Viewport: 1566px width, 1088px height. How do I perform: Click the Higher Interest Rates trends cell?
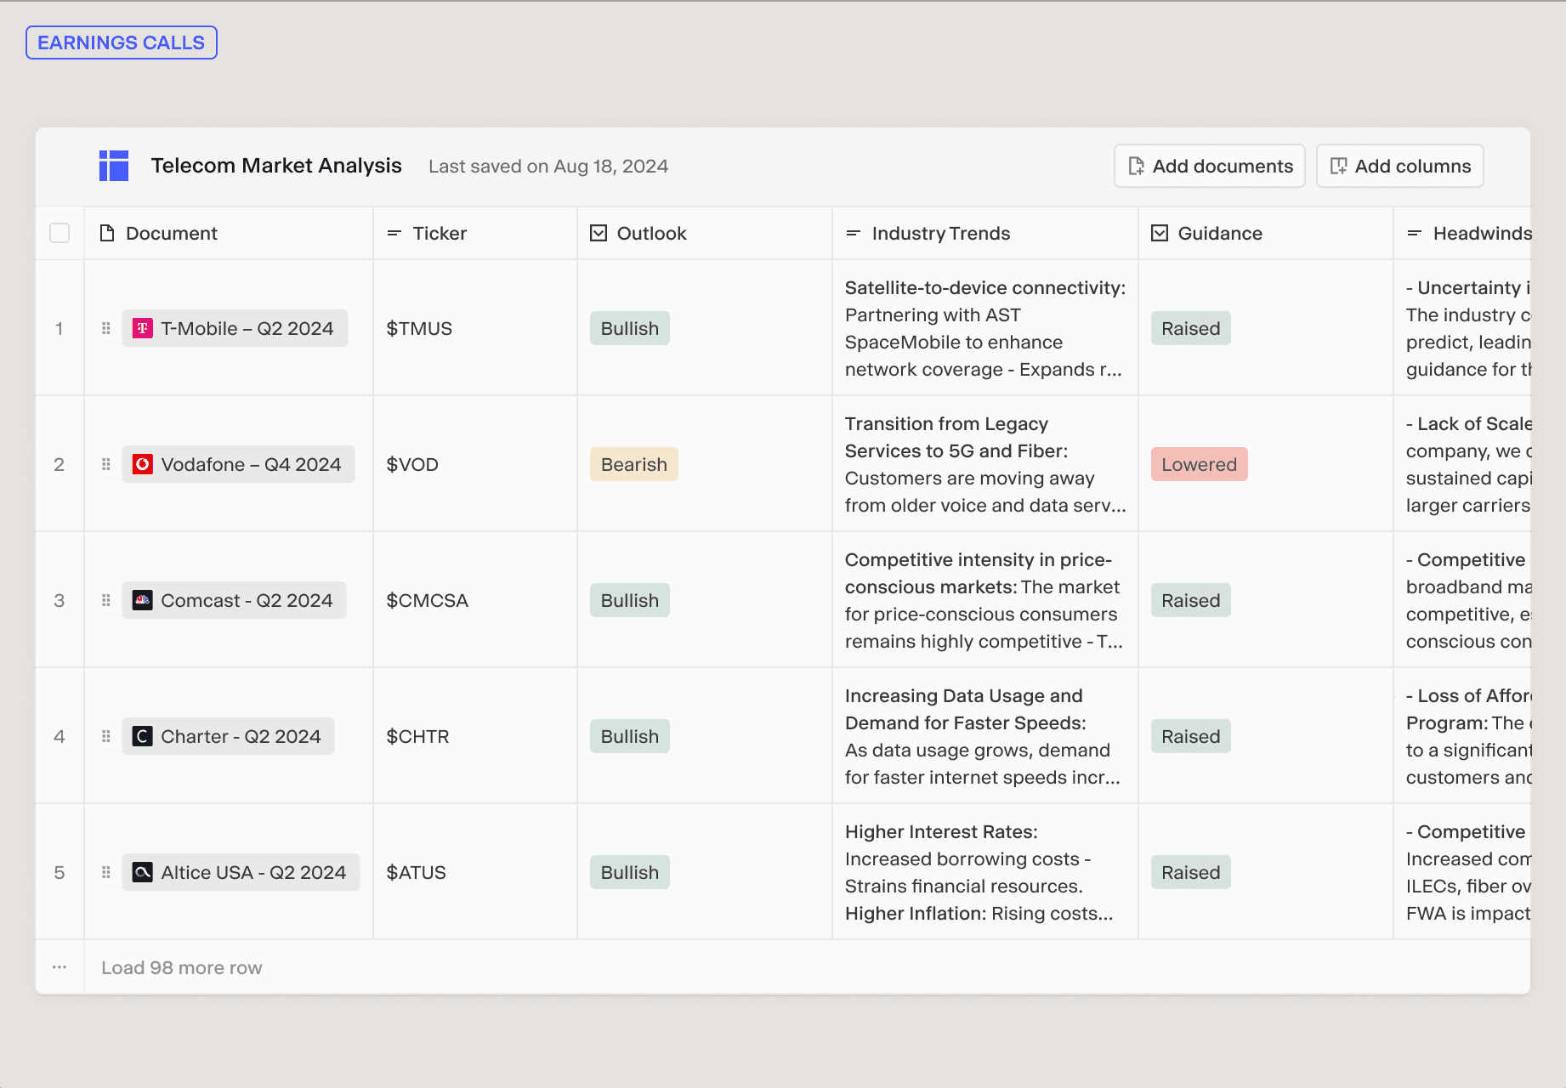pyautogui.click(x=985, y=872)
